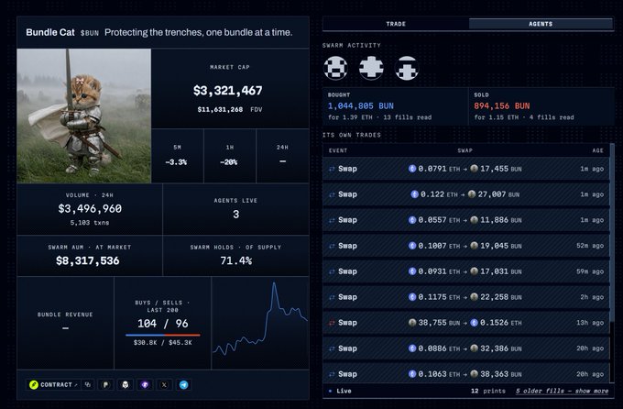Click swap arrows icon in 17,031 BUN row
This screenshot has width=623, height=409.
click(x=332, y=271)
